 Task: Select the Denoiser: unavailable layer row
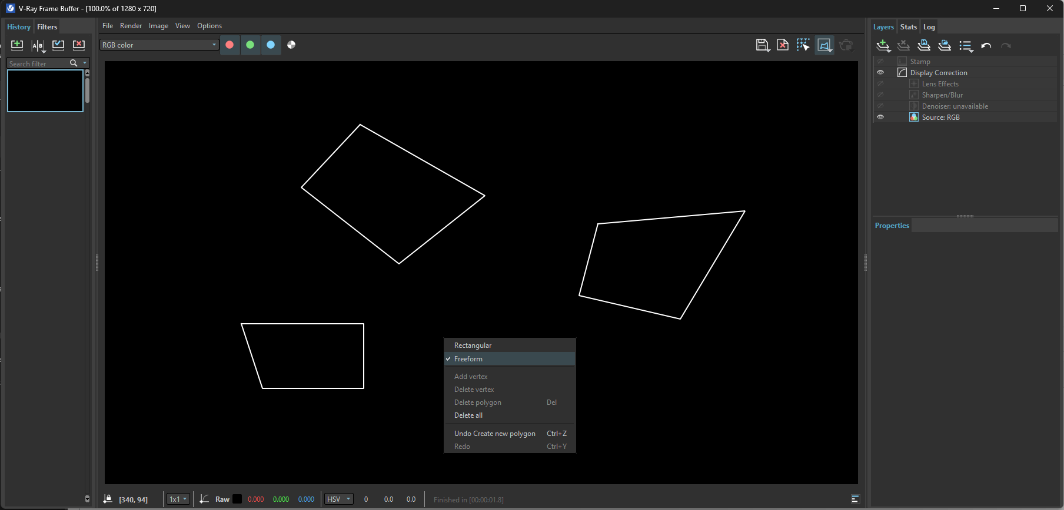pyautogui.click(x=965, y=106)
